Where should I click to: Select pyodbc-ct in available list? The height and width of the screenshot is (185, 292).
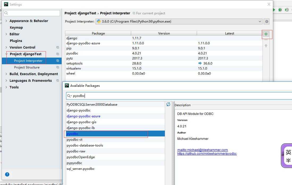point(115,139)
